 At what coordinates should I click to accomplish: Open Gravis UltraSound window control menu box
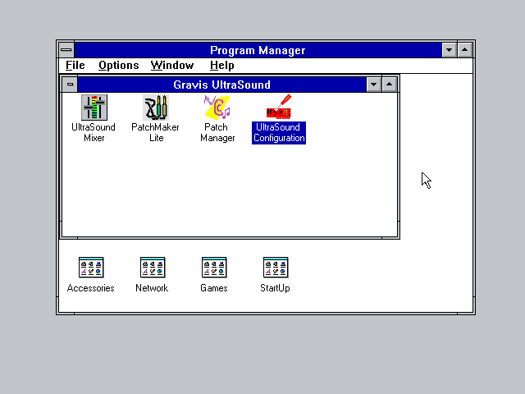[70, 85]
